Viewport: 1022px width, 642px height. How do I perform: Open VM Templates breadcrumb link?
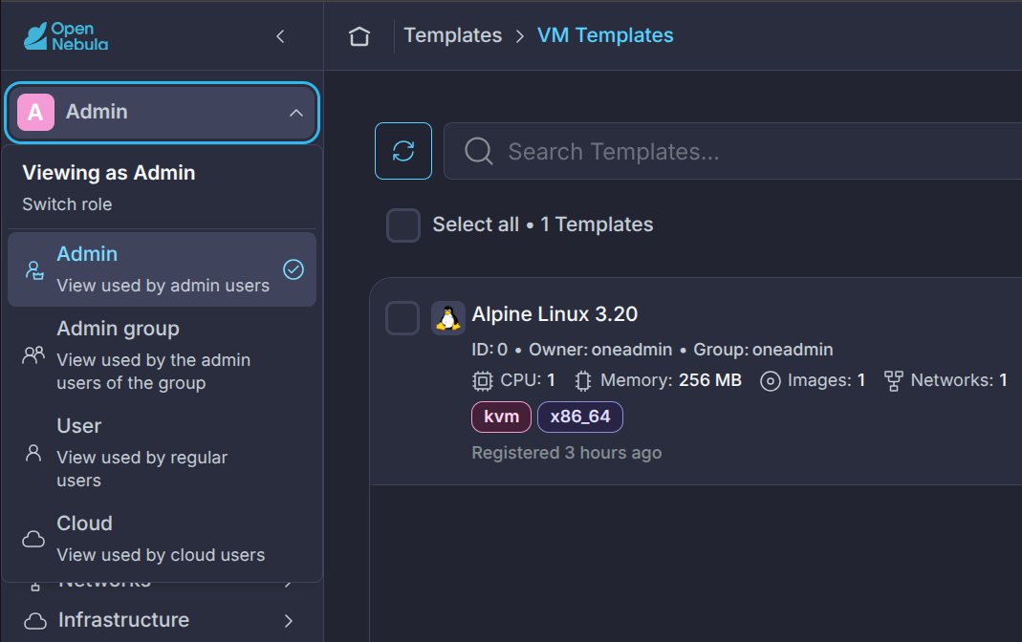605,35
